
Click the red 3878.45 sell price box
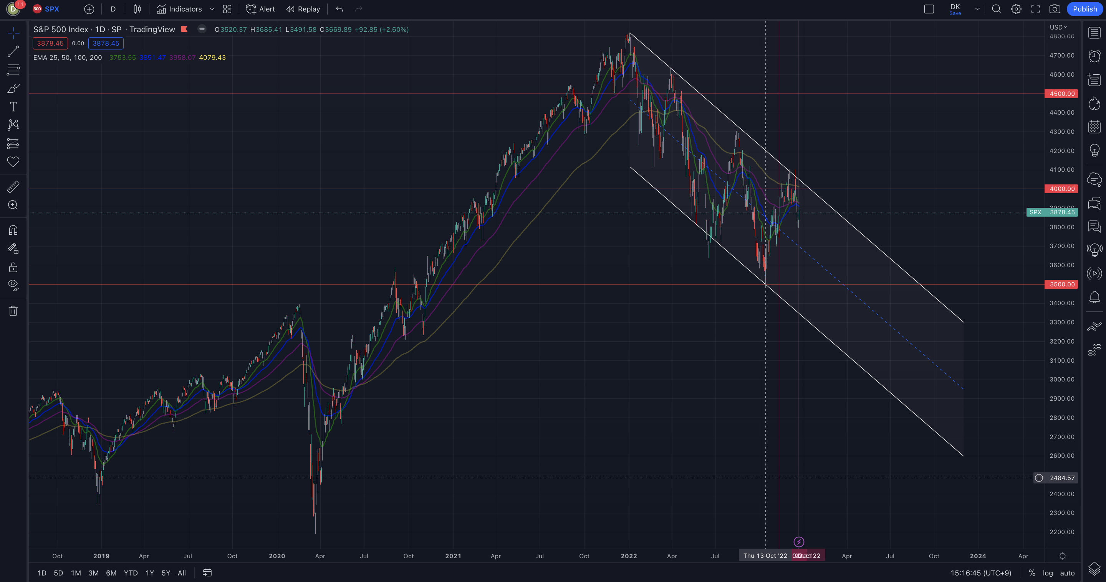(50, 43)
